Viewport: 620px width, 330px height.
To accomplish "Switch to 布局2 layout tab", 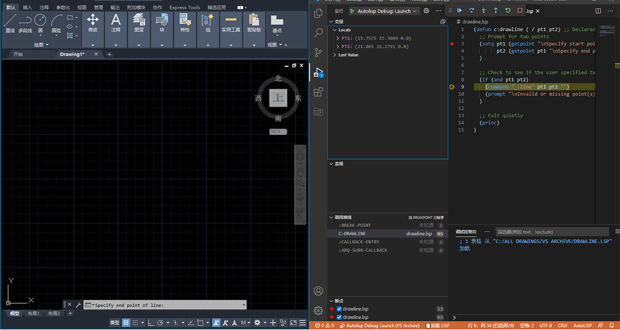I will click(54, 313).
